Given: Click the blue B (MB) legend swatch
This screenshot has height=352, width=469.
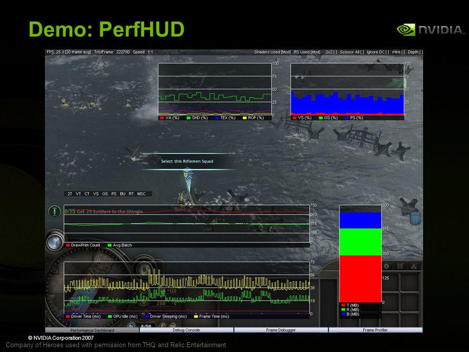Looking at the screenshot, I should click(343, 314).
